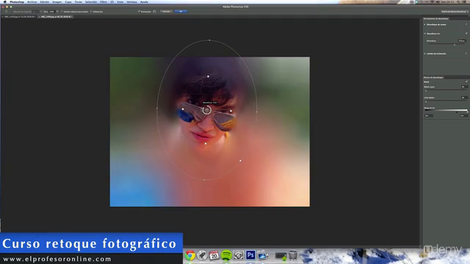Viewport: 470px width, 264px height.
Task: Click the Spotlight search icon in menu bar
Action: coord(458,1)
